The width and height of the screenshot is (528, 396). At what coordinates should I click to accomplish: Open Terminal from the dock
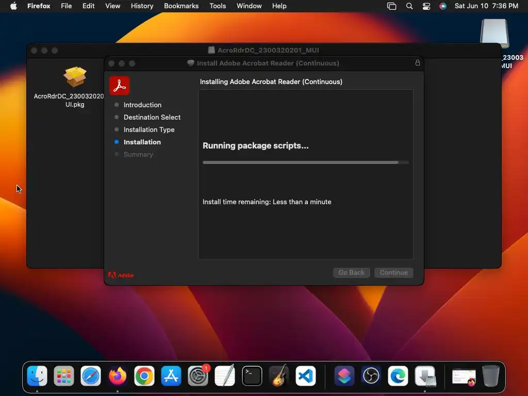tap(252, 376)
